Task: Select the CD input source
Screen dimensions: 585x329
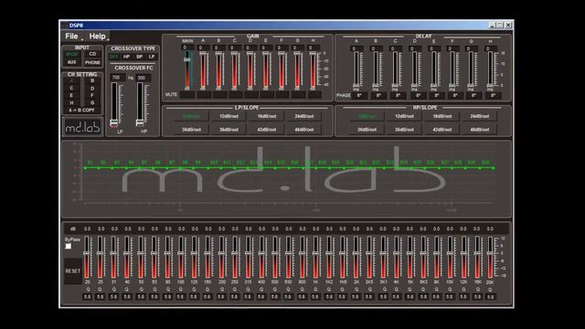Action: pos(92,54)
